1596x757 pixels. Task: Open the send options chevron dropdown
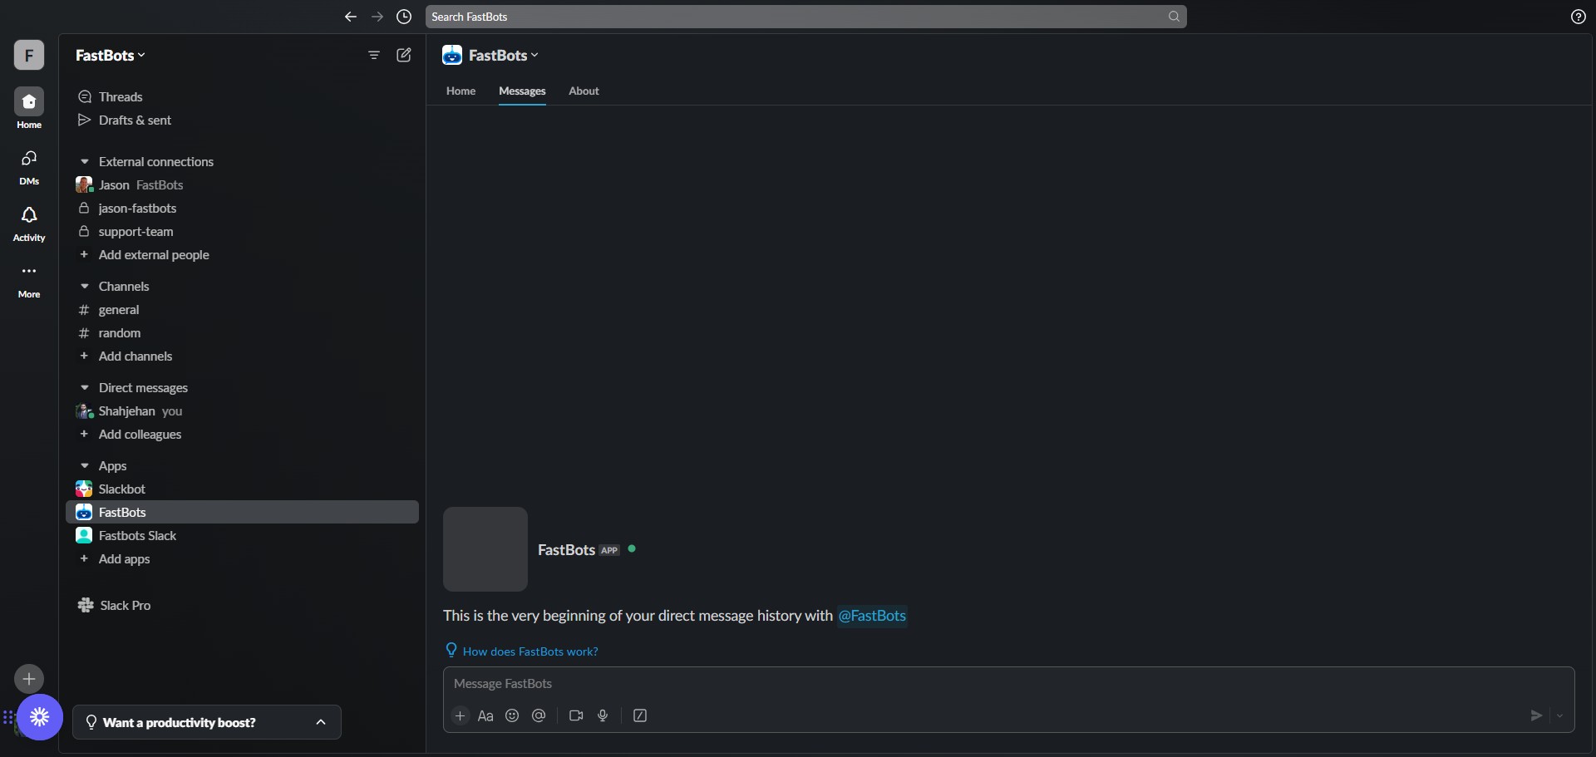(1559, 715)
